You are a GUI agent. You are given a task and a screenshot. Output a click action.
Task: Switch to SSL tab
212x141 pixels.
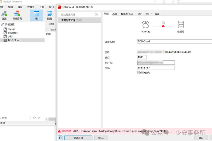tap(131, 14)
